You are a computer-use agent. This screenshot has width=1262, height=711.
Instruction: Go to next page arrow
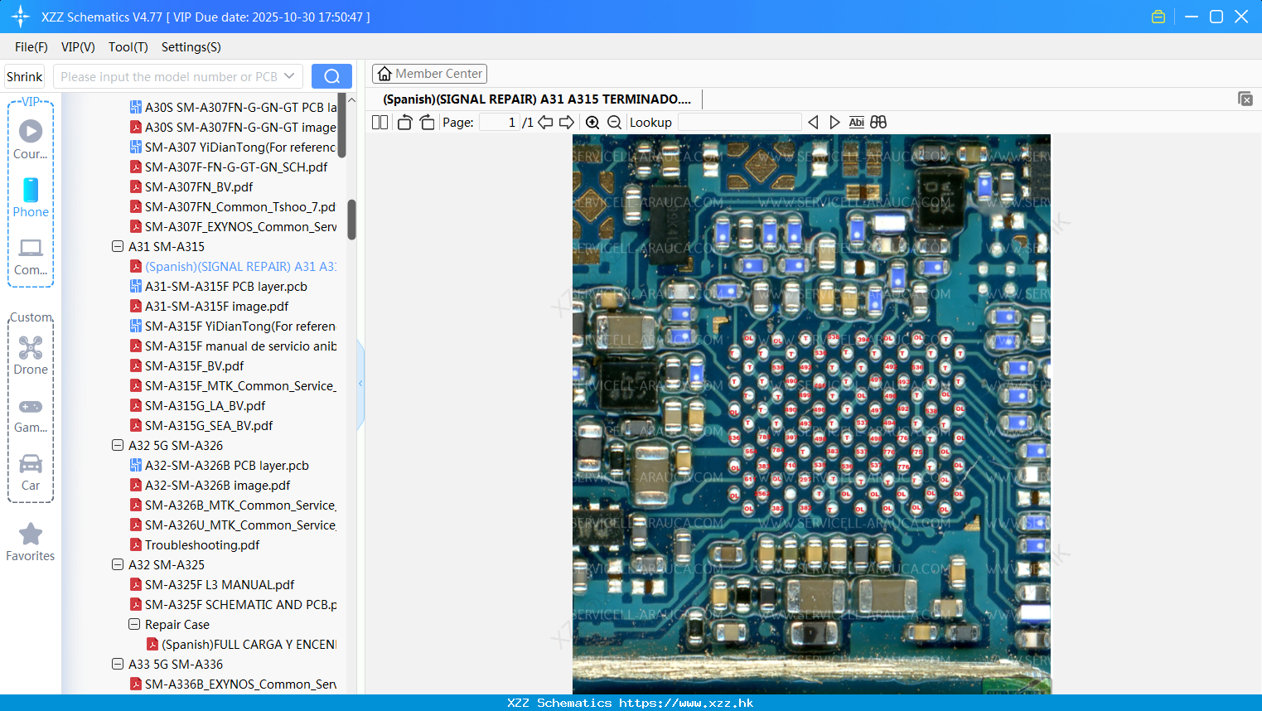pos(567,122)
